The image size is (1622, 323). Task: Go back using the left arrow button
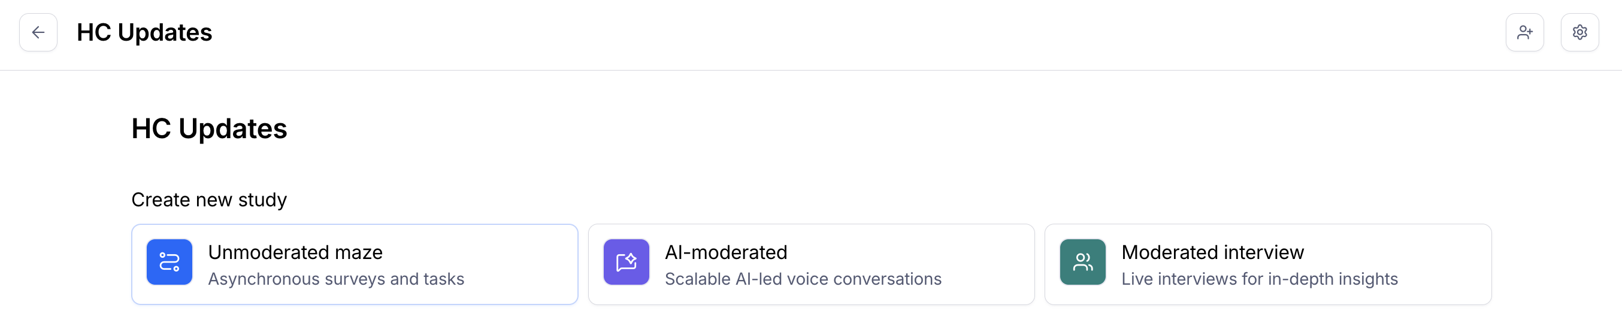tap(38, 32)
